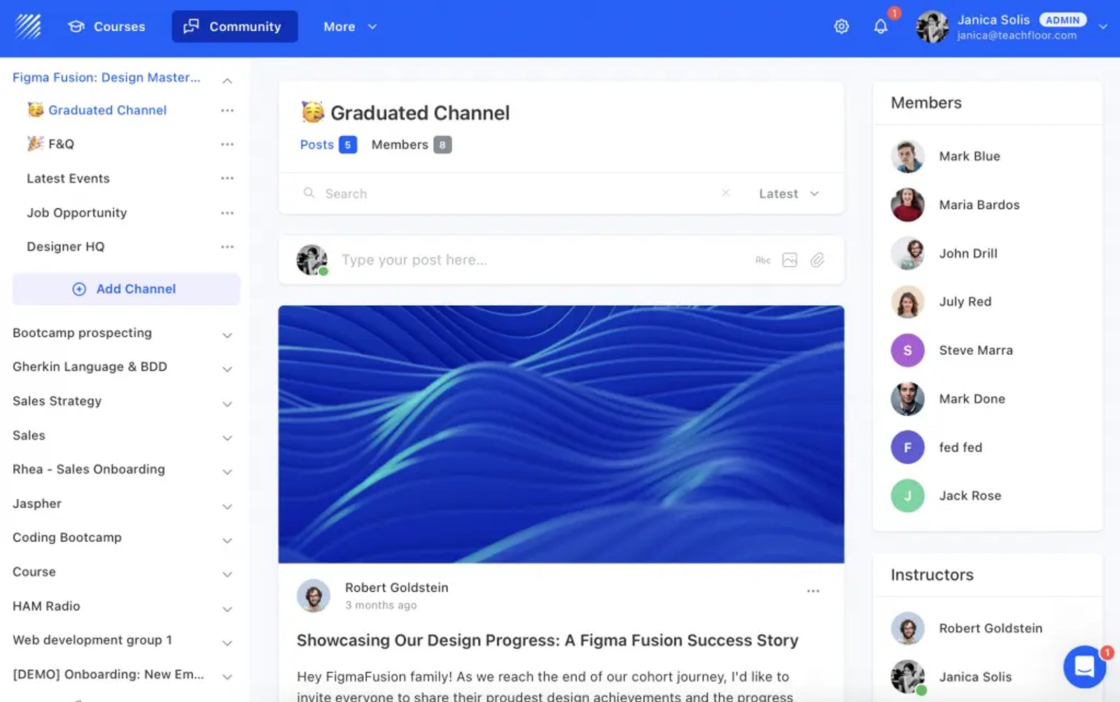The image size is (1120, 702).
Task: Click Maria Bardos's avatar
Action: coord(907,204)
